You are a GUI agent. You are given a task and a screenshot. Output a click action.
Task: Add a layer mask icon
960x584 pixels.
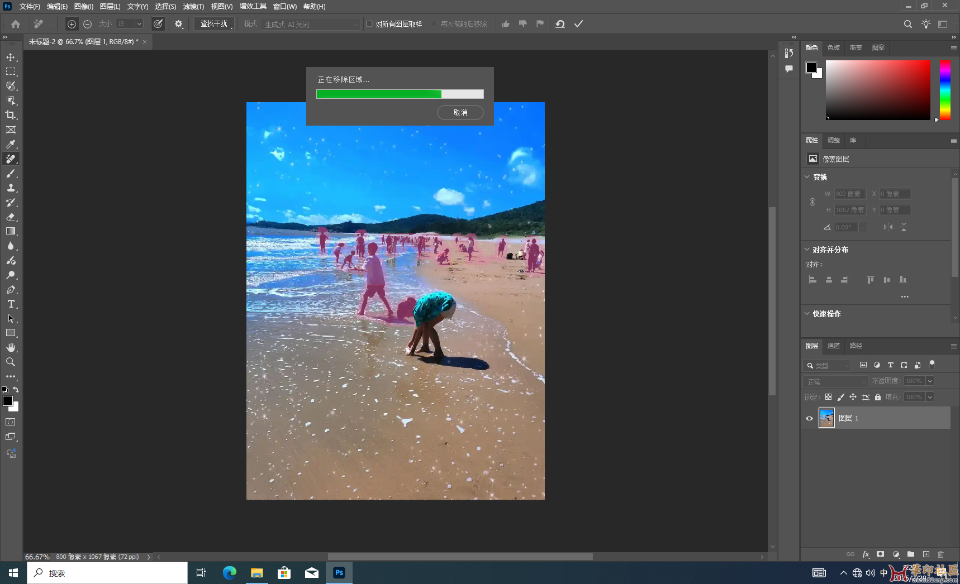click(x=881, y=554)
